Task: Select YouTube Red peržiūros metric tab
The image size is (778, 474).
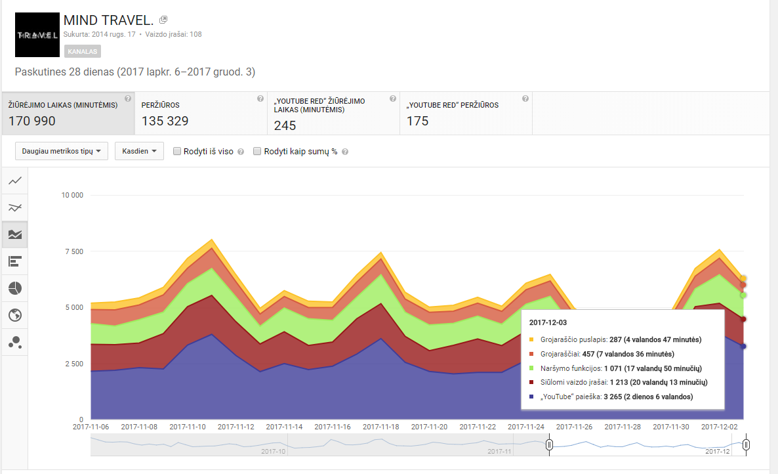Action: click(x=466, y=113)
